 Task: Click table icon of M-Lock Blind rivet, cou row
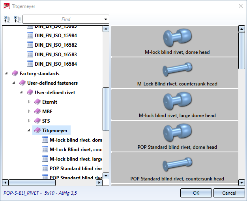[x=45, y=149]
